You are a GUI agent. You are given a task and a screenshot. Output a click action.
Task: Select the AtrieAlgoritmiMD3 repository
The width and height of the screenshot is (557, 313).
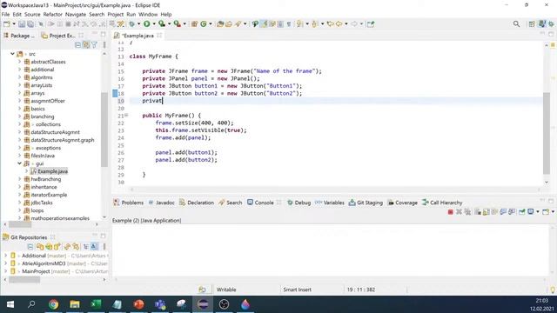pos(44,263)
